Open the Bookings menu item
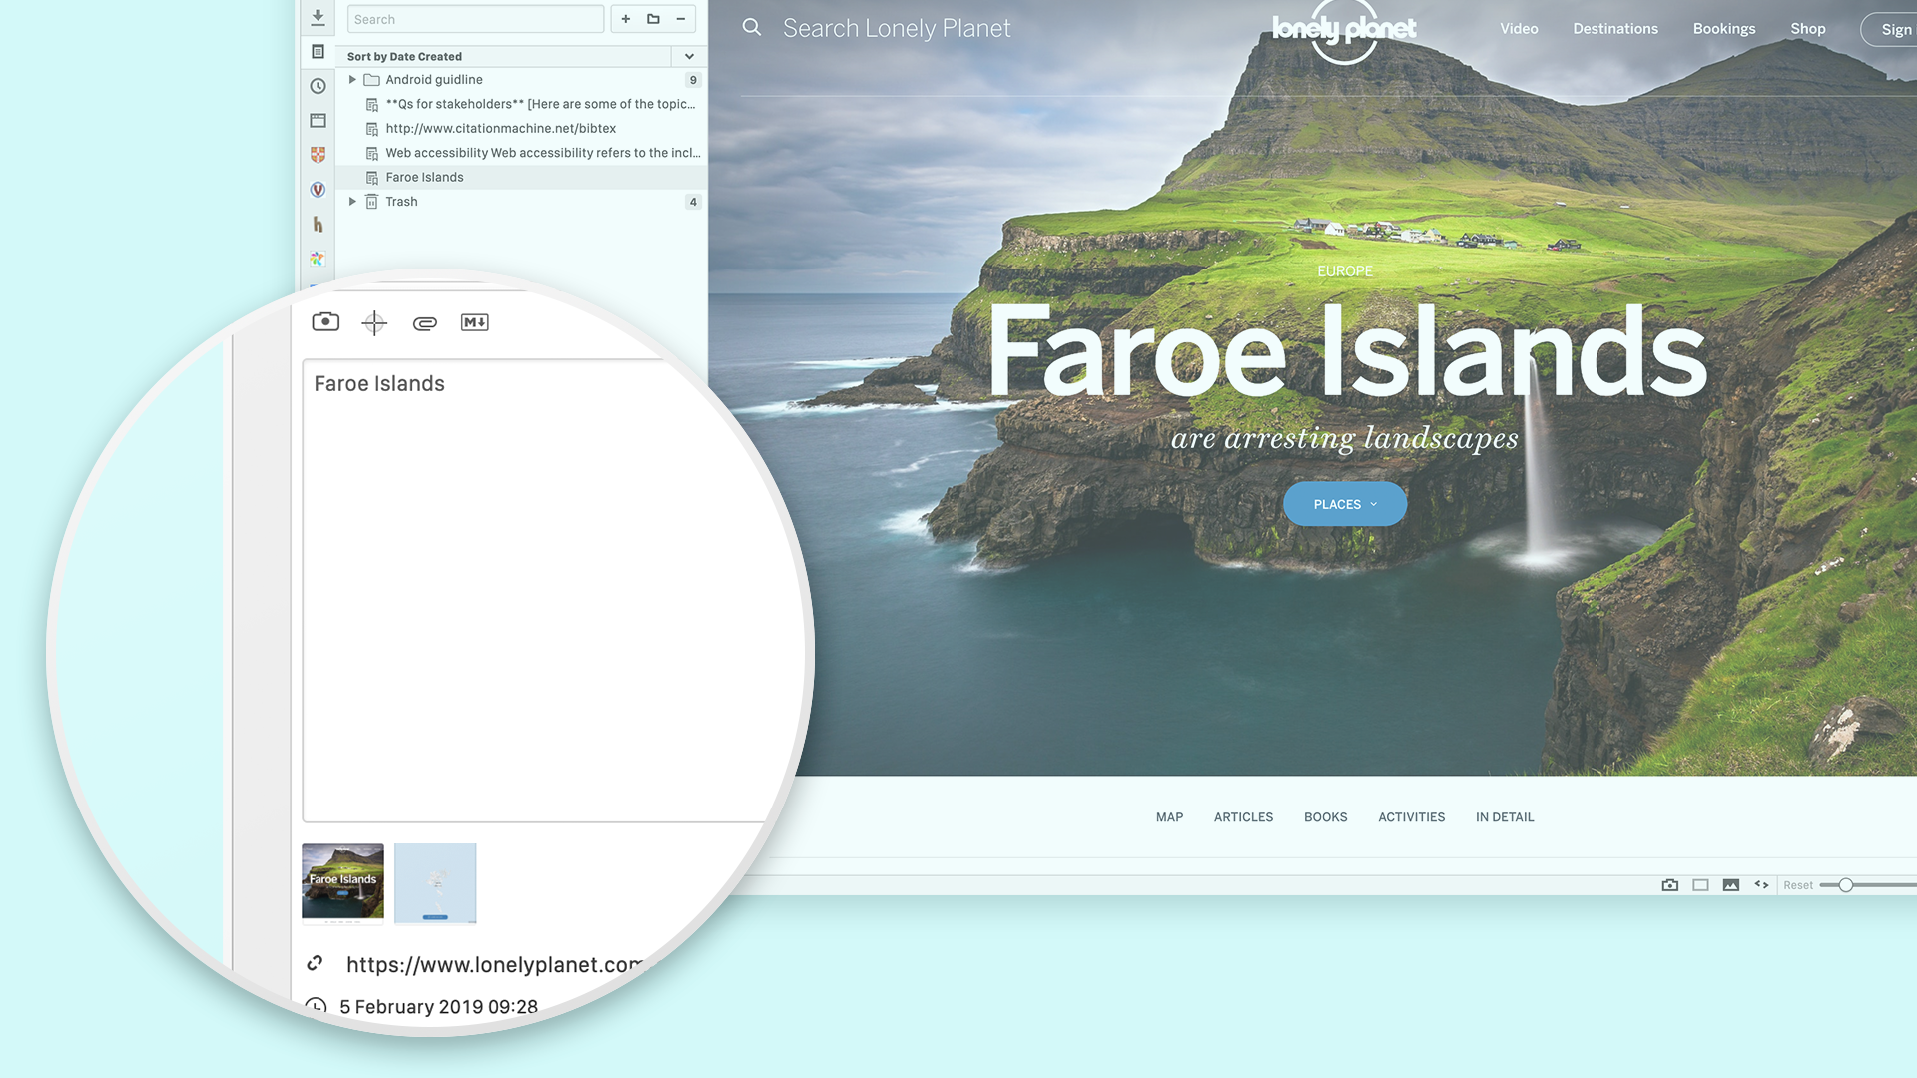1917x1078 pixels. (1724, 29)
